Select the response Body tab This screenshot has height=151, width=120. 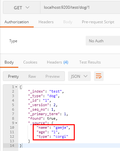[9, 62]
